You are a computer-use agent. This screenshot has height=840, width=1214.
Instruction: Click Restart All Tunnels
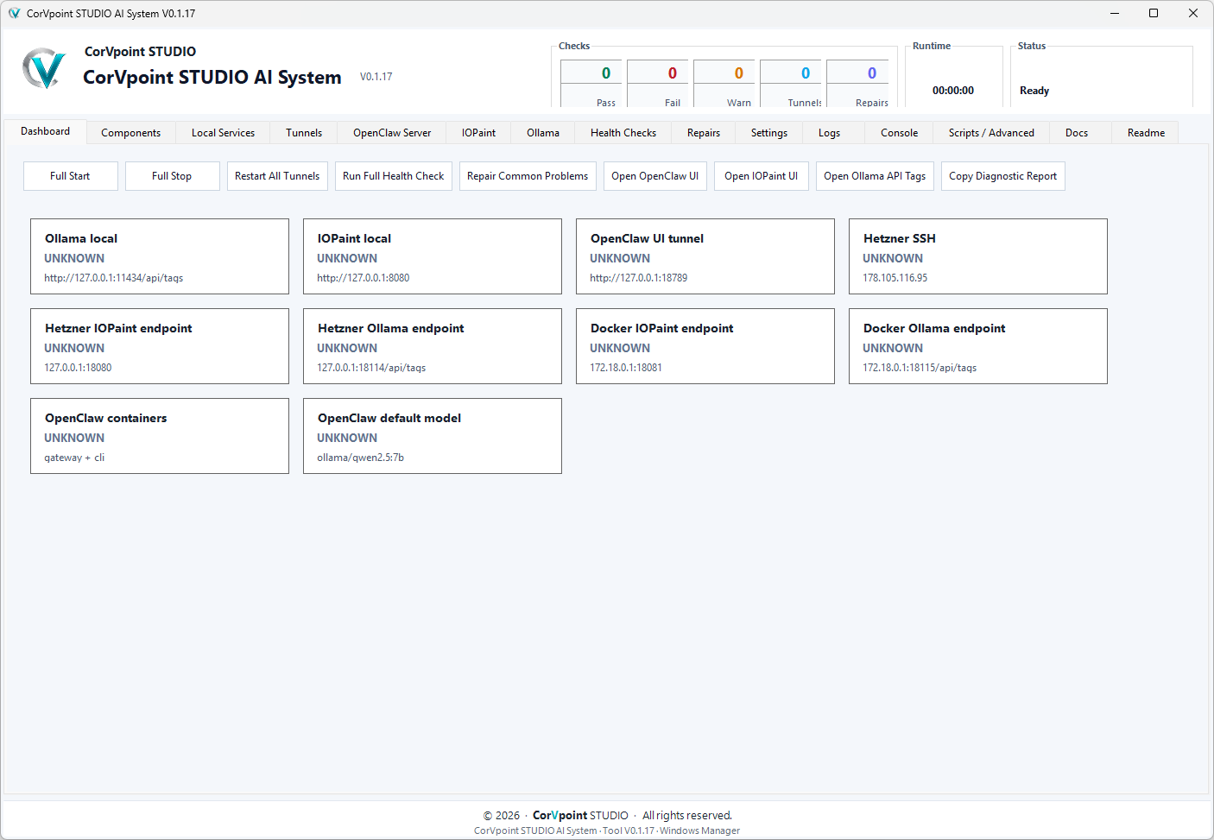[277, 176]
